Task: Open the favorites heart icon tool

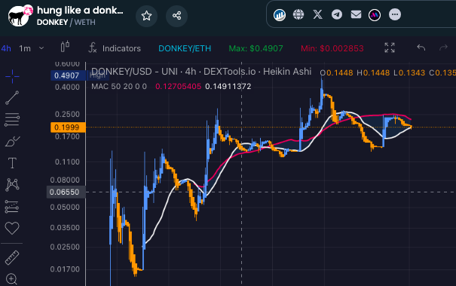Action: [x=12, y=228]
